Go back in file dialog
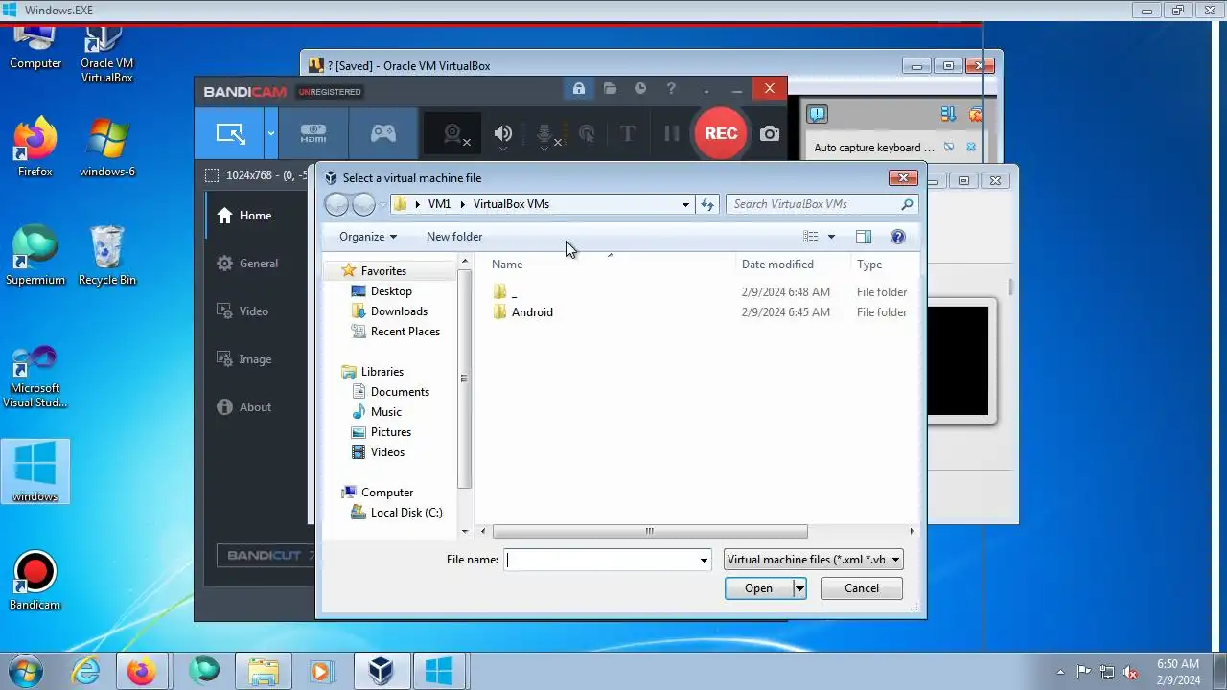1227x690 pixels. pos(337,204)
